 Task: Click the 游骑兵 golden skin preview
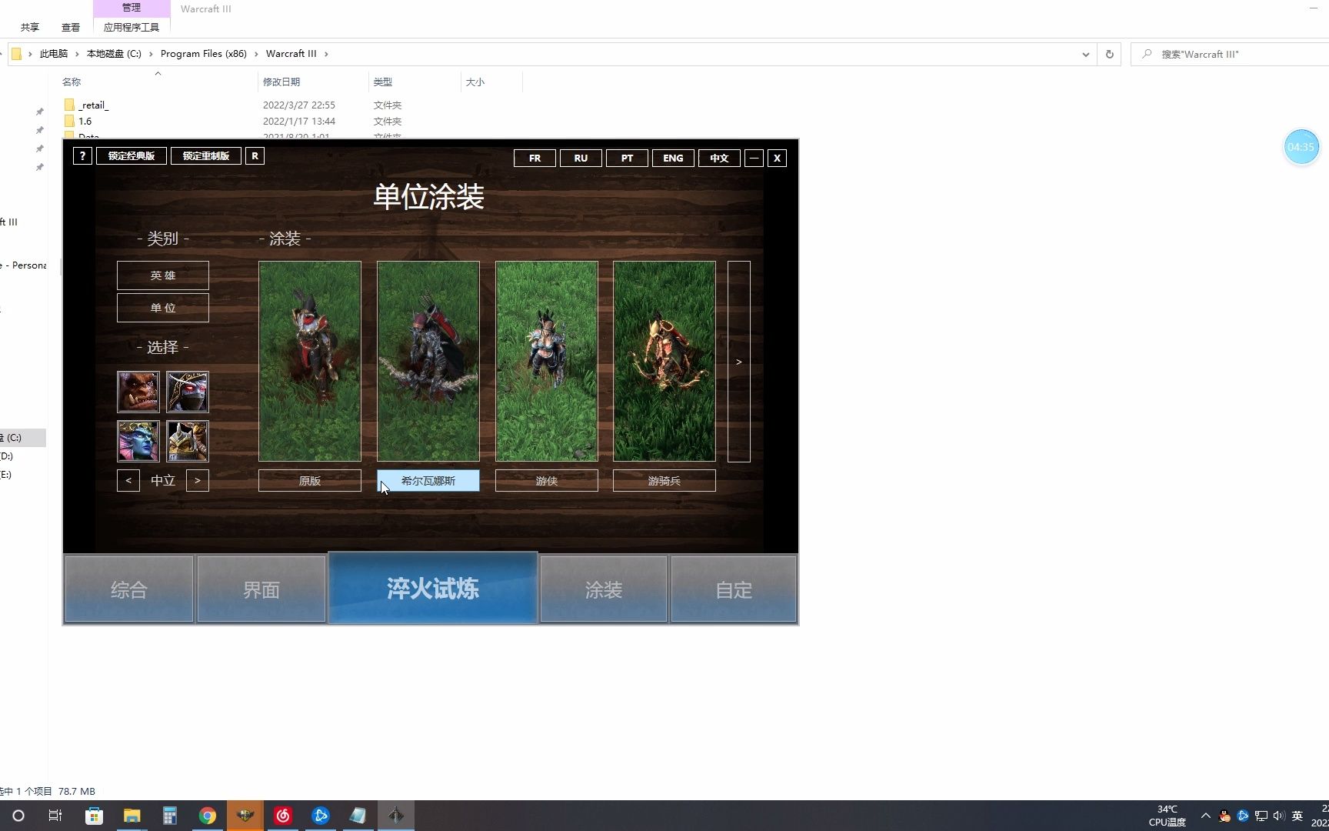coord(664,362)
